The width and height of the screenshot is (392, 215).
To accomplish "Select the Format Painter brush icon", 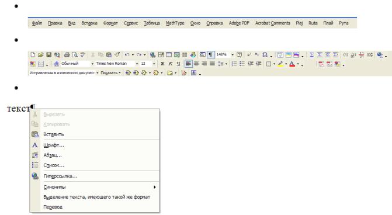I will click(x=117, y=54).
